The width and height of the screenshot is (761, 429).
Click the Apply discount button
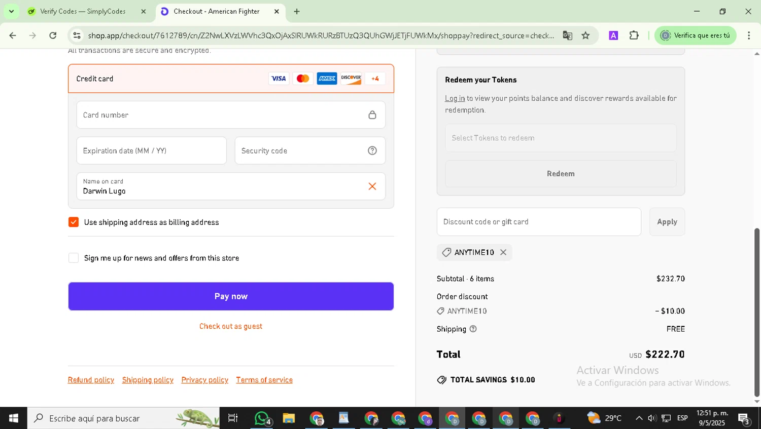(667, 222)
